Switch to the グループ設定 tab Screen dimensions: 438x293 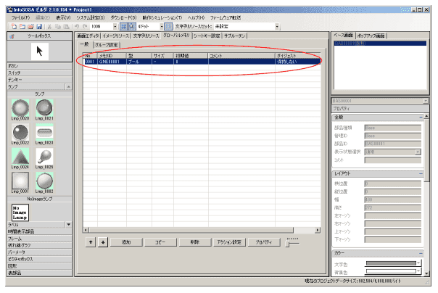point(107,44)
